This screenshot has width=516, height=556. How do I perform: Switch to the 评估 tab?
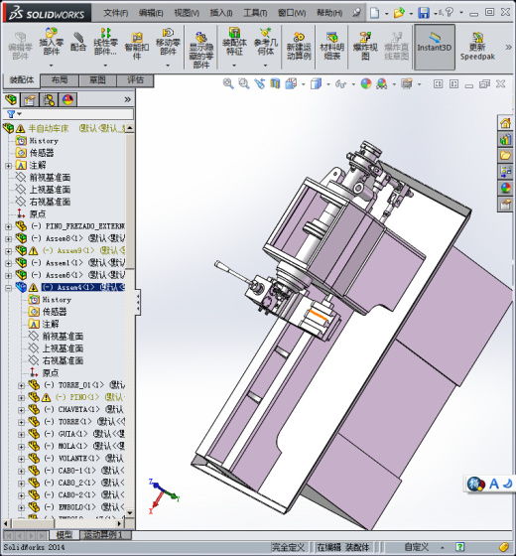135,80
